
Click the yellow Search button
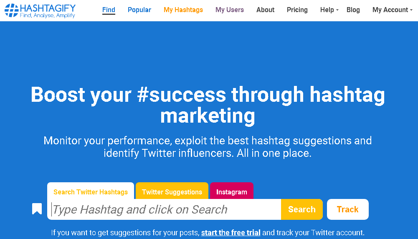(302, 209)
